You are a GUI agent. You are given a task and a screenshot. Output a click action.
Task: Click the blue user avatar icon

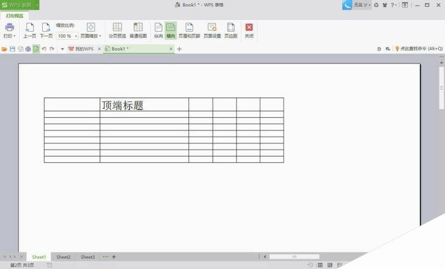347,5
